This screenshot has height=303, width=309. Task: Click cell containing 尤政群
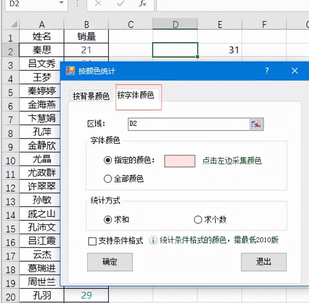tap(40, 173)
